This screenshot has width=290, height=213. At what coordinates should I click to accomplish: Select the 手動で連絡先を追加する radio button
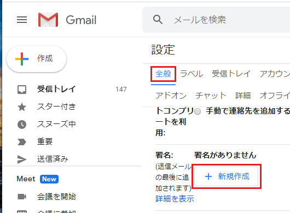pyautogui.click(x=198, y=111)
